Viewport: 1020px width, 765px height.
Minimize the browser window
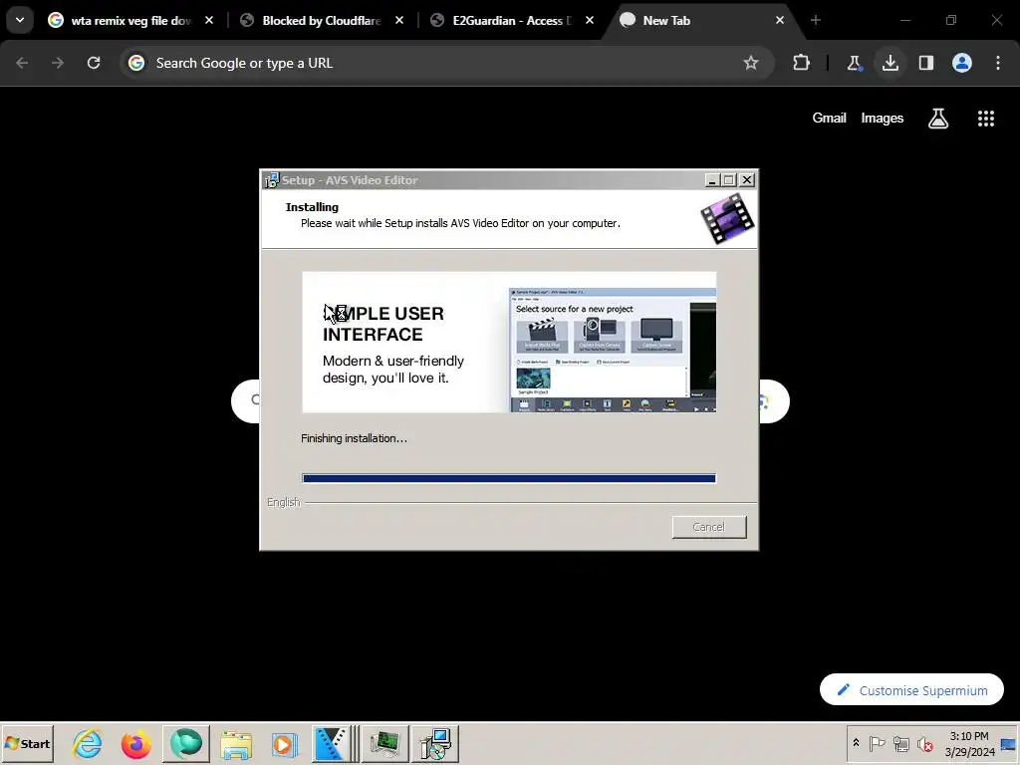904,21
